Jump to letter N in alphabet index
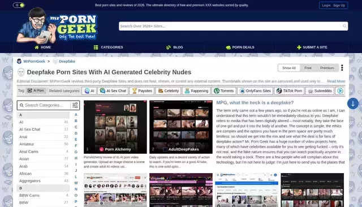This screenshot has width=362, height=207. click(76, 189)
